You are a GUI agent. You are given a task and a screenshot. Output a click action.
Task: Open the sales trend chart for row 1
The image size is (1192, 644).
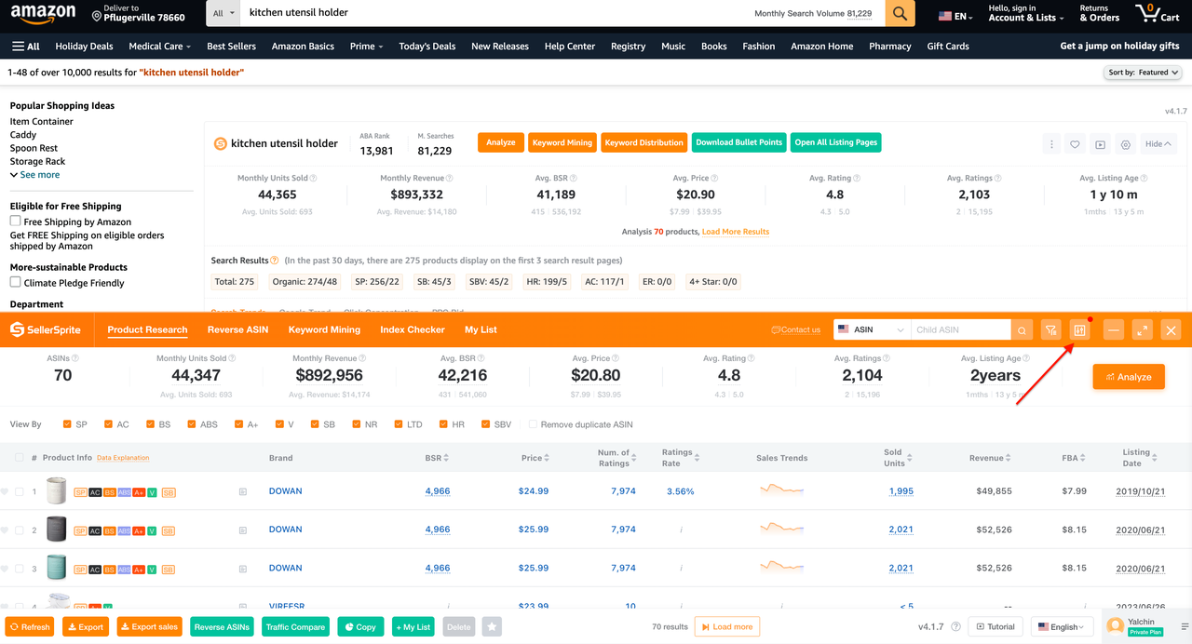pos(781,490)
